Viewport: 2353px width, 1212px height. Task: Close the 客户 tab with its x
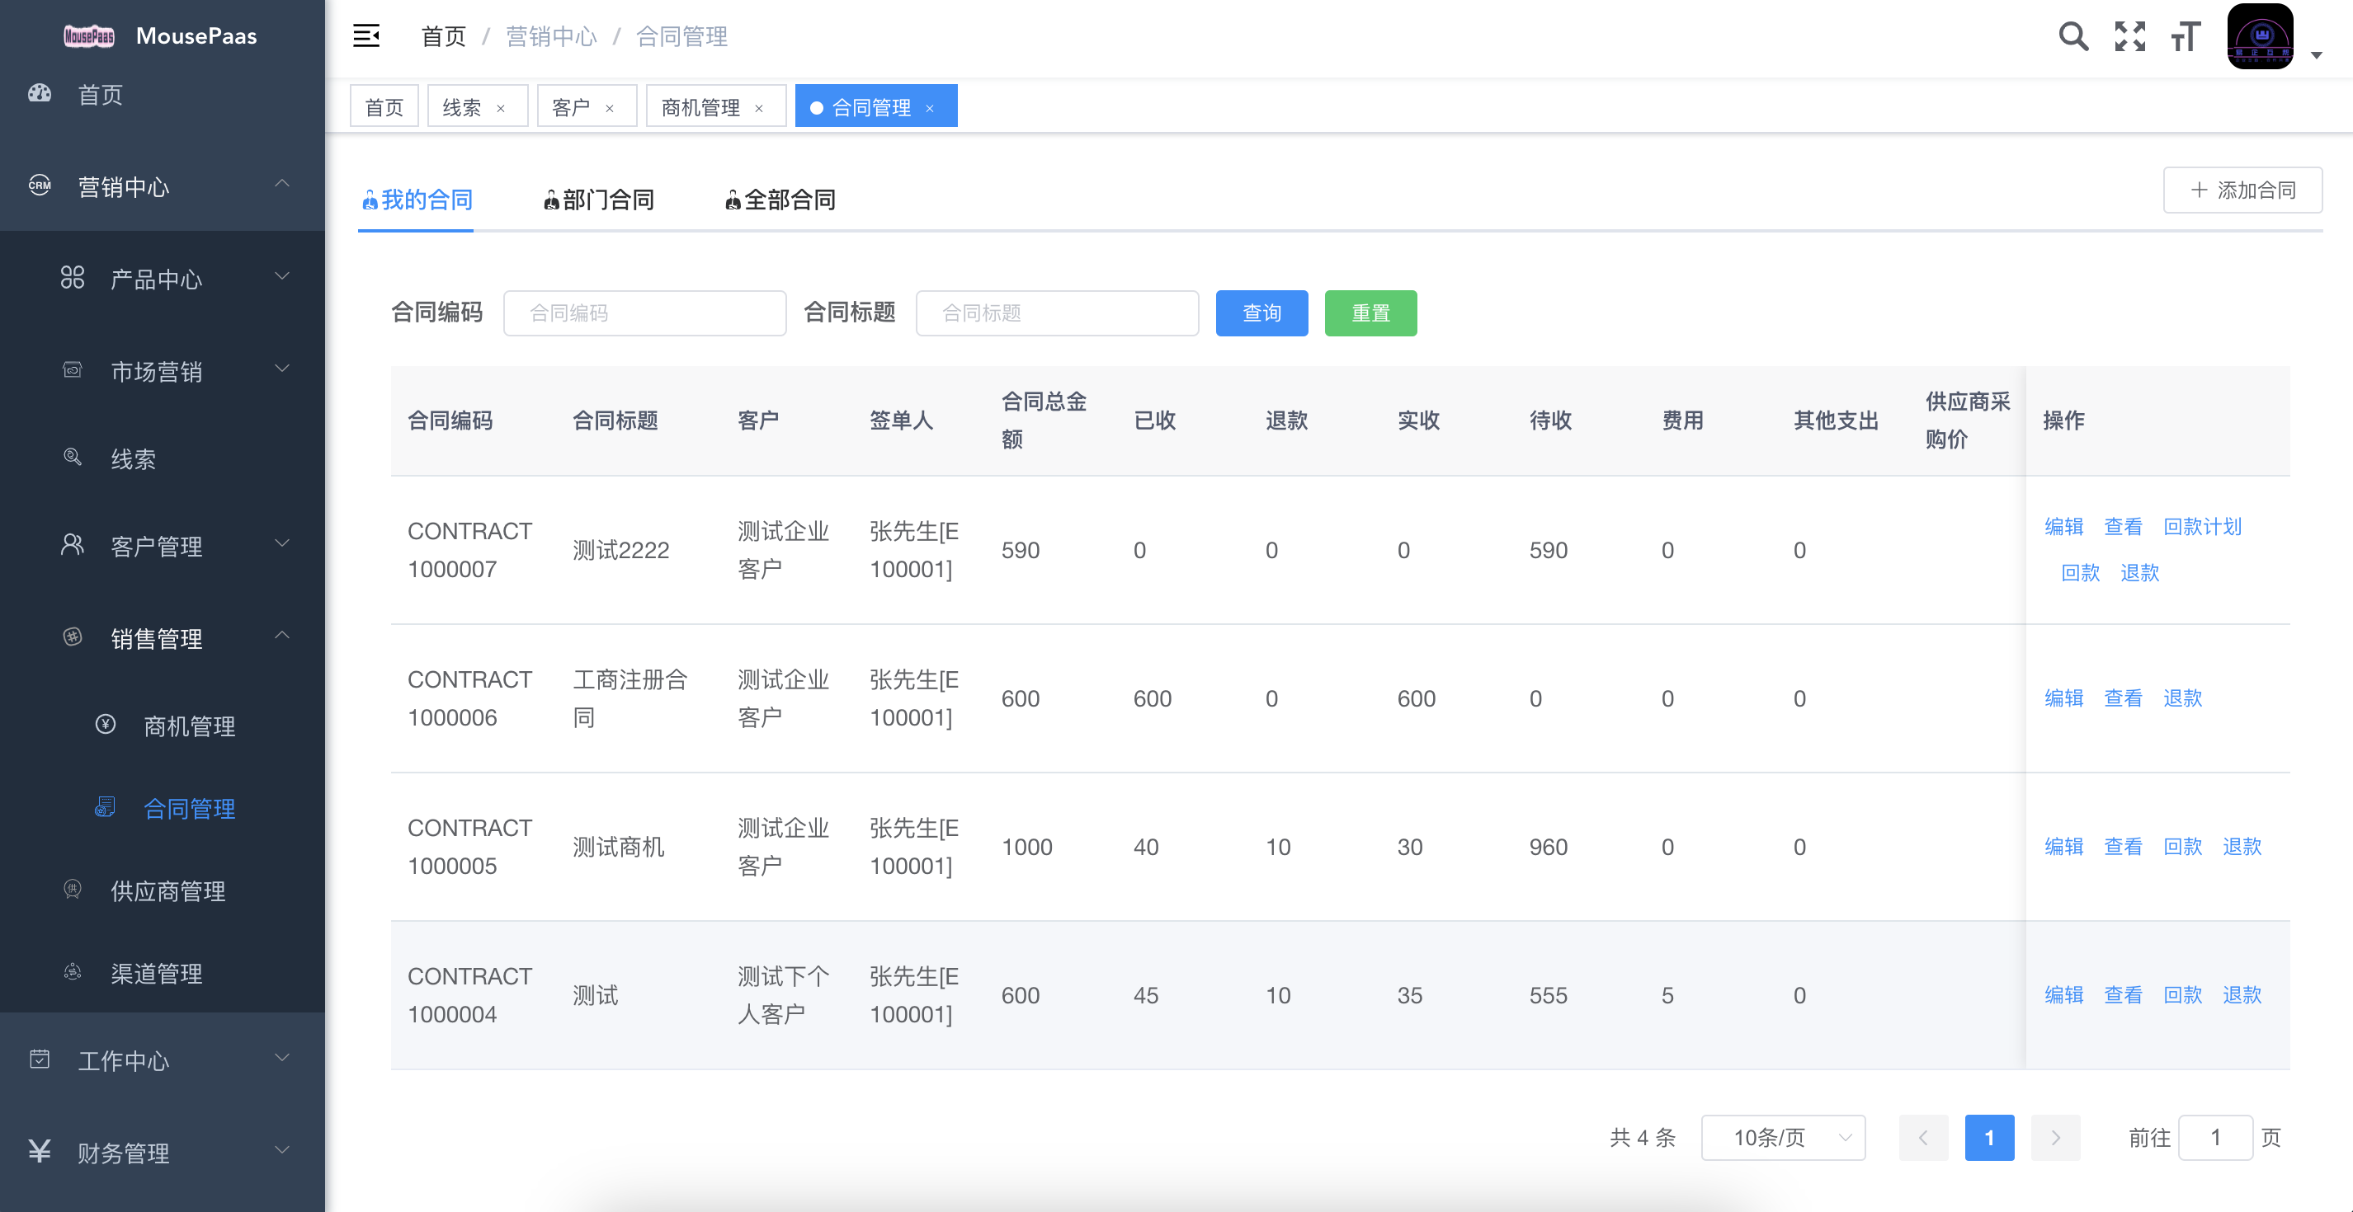[609, 109]
